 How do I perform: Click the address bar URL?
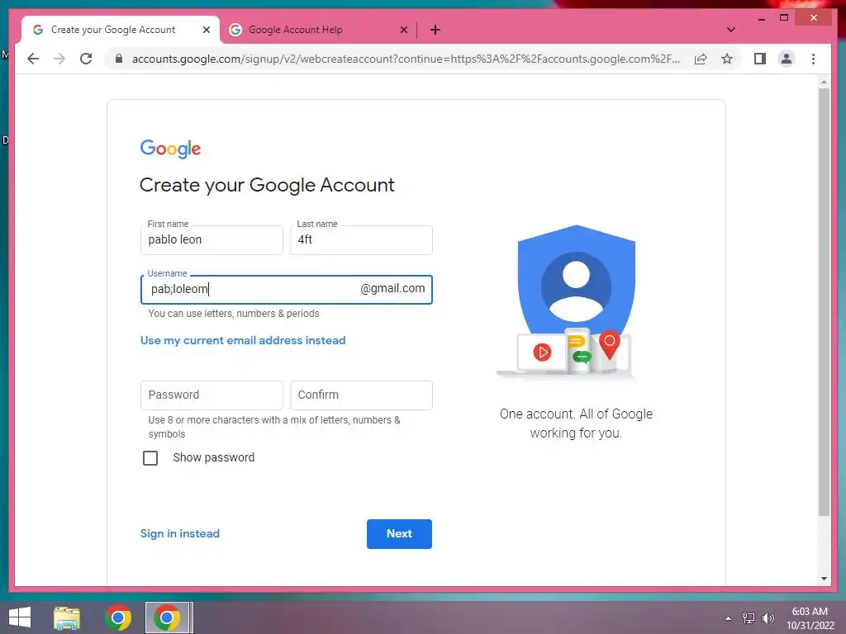(x=406, y=59)
